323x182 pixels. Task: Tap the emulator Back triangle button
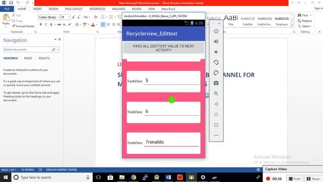216,104
